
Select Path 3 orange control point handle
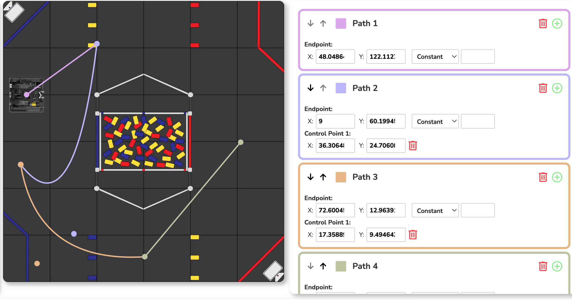point(37,263)
